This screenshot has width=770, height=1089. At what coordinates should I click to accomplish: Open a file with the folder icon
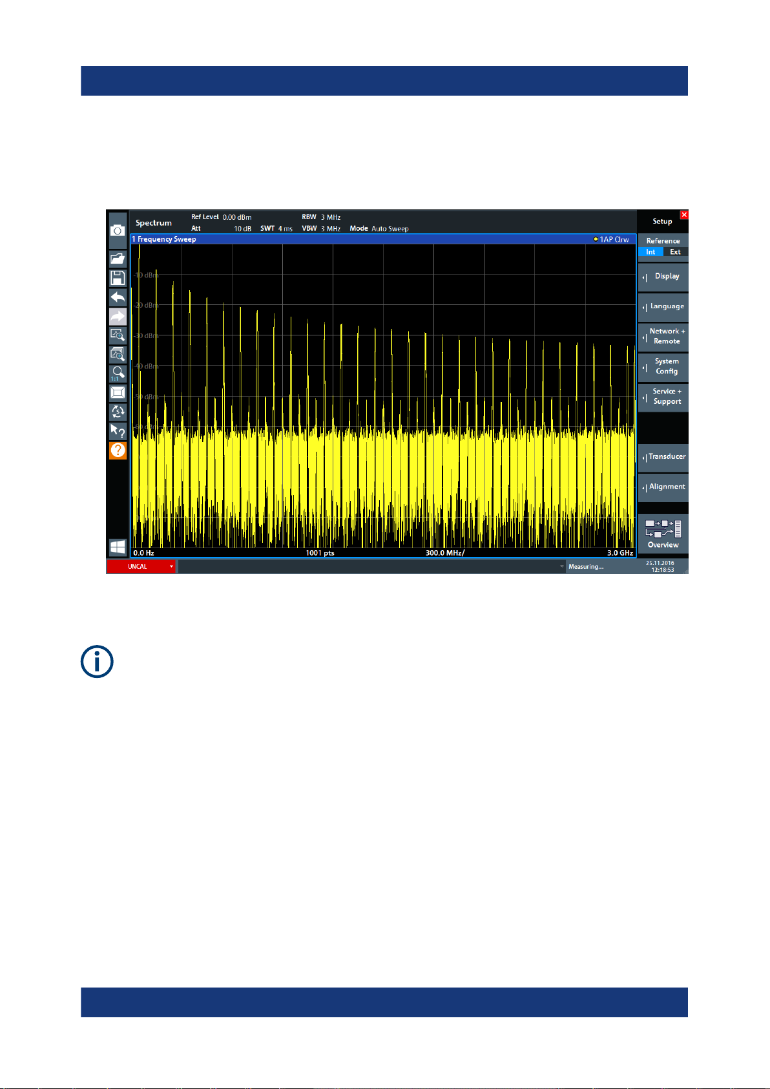(118, 259)
